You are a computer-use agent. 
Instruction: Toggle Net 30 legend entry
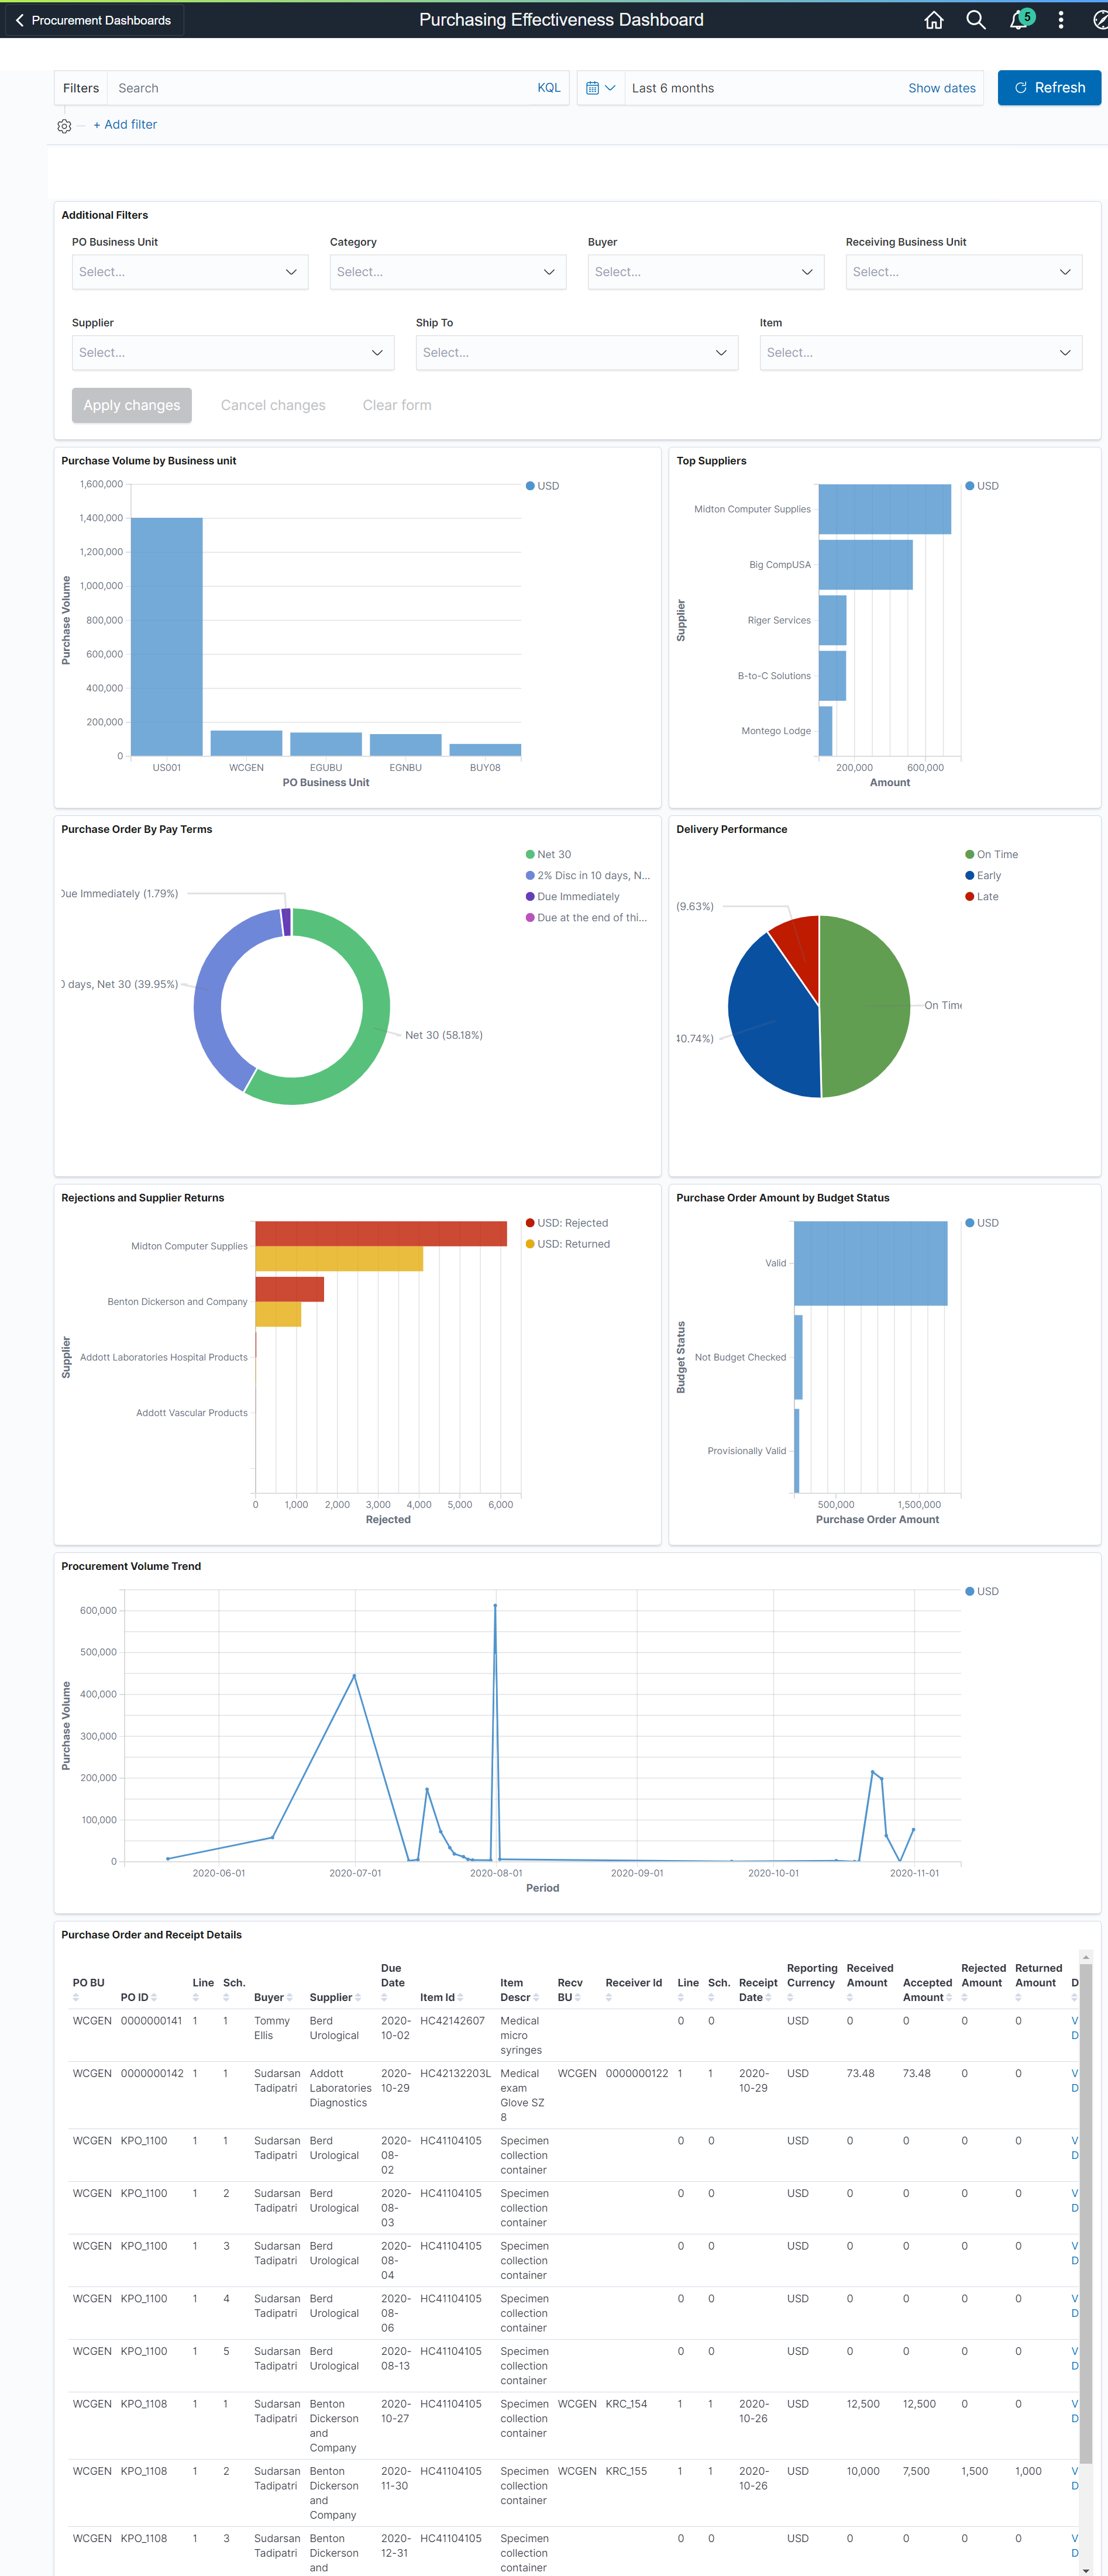pyautogui.click(x=548, y=854)
